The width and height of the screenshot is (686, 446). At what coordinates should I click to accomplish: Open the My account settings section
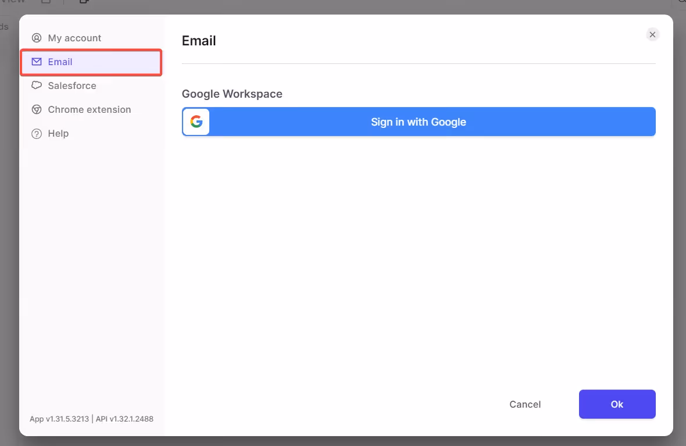tap(76, 38)
